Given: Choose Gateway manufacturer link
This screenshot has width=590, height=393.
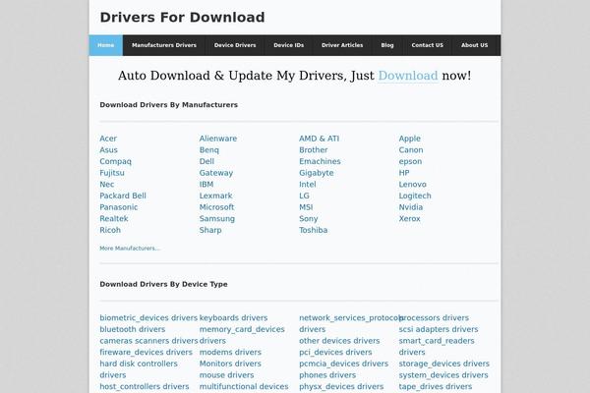Looking at the screenshot, I should pyautogui.click(x=216, y=173).
